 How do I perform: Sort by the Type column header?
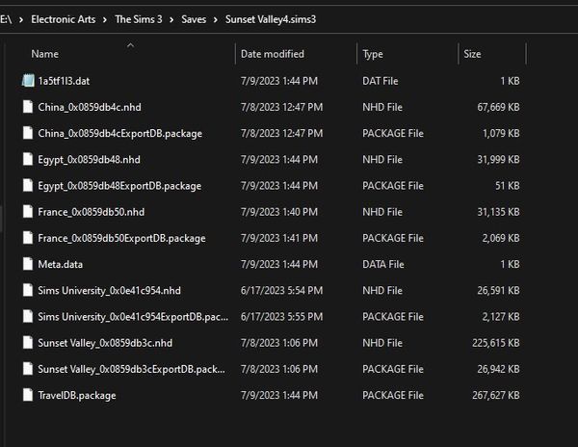(373, 54)
